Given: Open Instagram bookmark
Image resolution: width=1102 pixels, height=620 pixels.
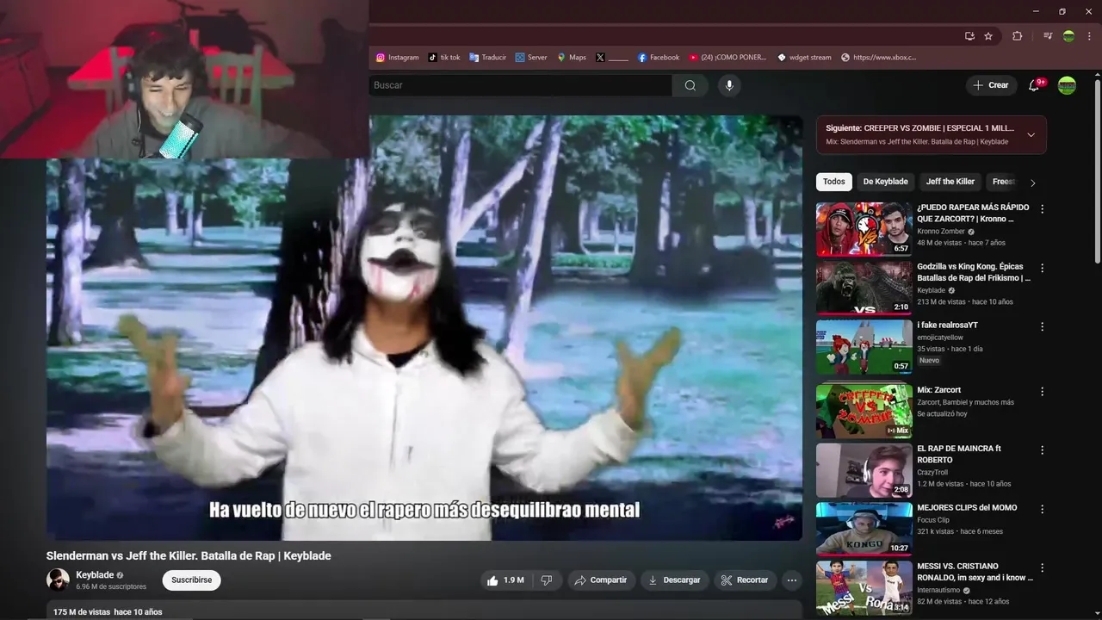Looking at the screenshot, I should (x=397, y=58).
